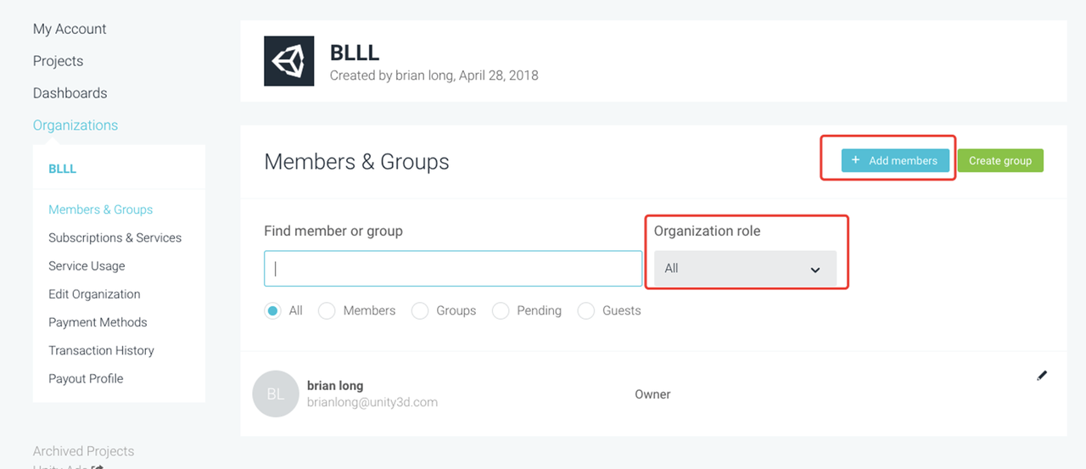
Task: Click the Create group button
Action: [1000, 160]
